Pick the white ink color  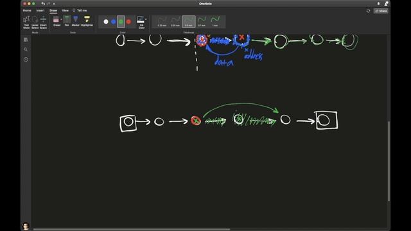[106, 22]
